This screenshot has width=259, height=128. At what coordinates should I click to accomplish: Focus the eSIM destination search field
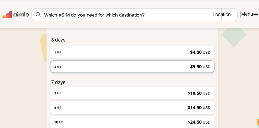tap(125, 15)
